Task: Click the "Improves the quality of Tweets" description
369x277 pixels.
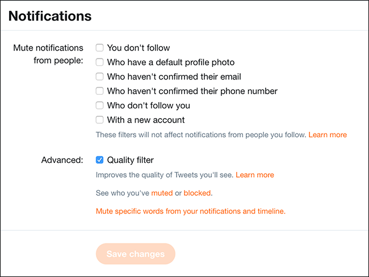Action: [165, 175]
